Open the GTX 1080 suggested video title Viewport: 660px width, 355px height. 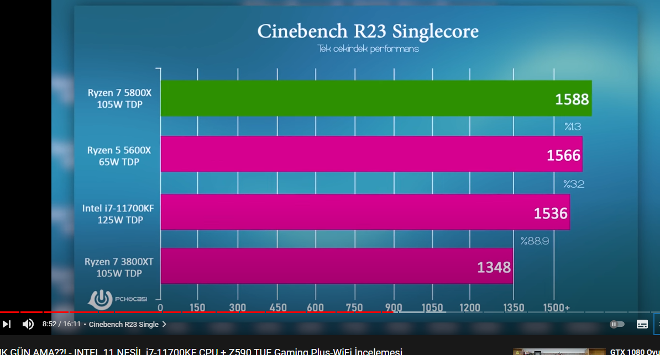pyautogui.click(x=635, y=352)
